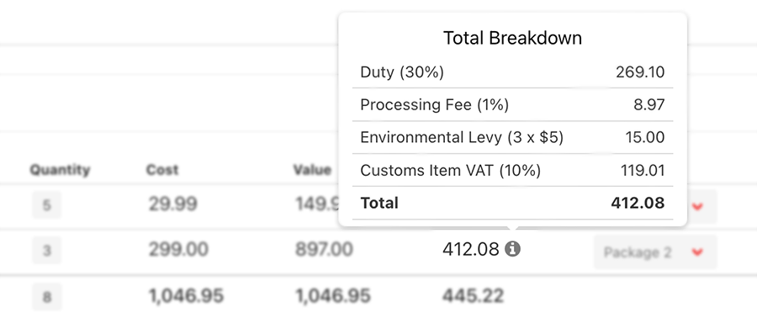Click the Total Breakdown popover title
Image resolution: width=757 pixels, height=334 pixels.
(x=512, y=38)
